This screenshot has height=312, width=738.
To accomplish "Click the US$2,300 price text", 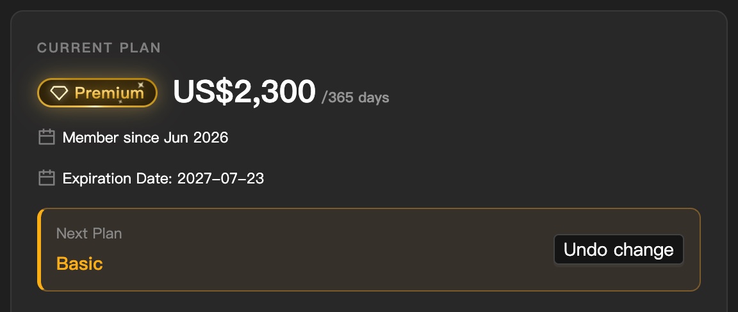I will (244, 91).
